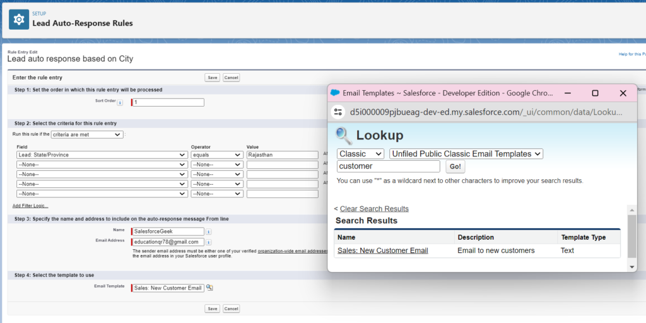The width and height of the screenshot is (646, 323).
Task: Open the 'equals' operator dropdown
Action: click(217, 155)
